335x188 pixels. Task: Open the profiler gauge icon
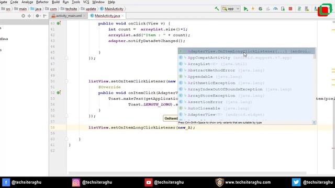pyautogui.click(x=275, y=9)
